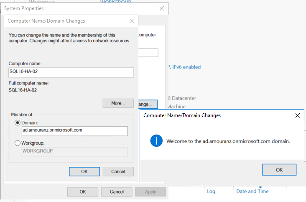Click OK in Computer Name/Domain Changes dialog
Screen dimensions: 306x202
point(84,171)
